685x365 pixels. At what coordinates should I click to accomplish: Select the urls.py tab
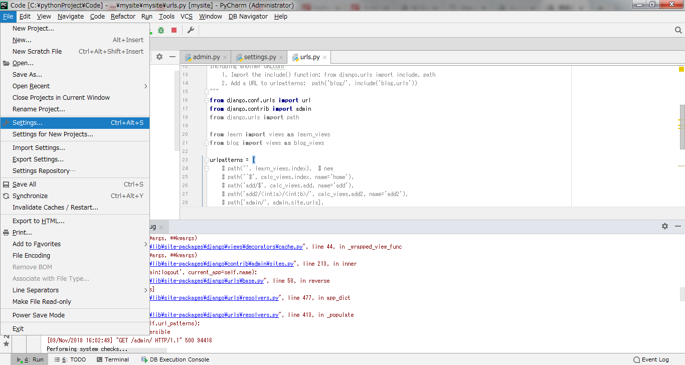pos(309,57)
